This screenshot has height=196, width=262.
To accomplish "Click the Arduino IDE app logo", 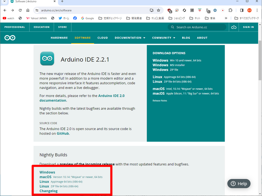I will click(47, 59).
